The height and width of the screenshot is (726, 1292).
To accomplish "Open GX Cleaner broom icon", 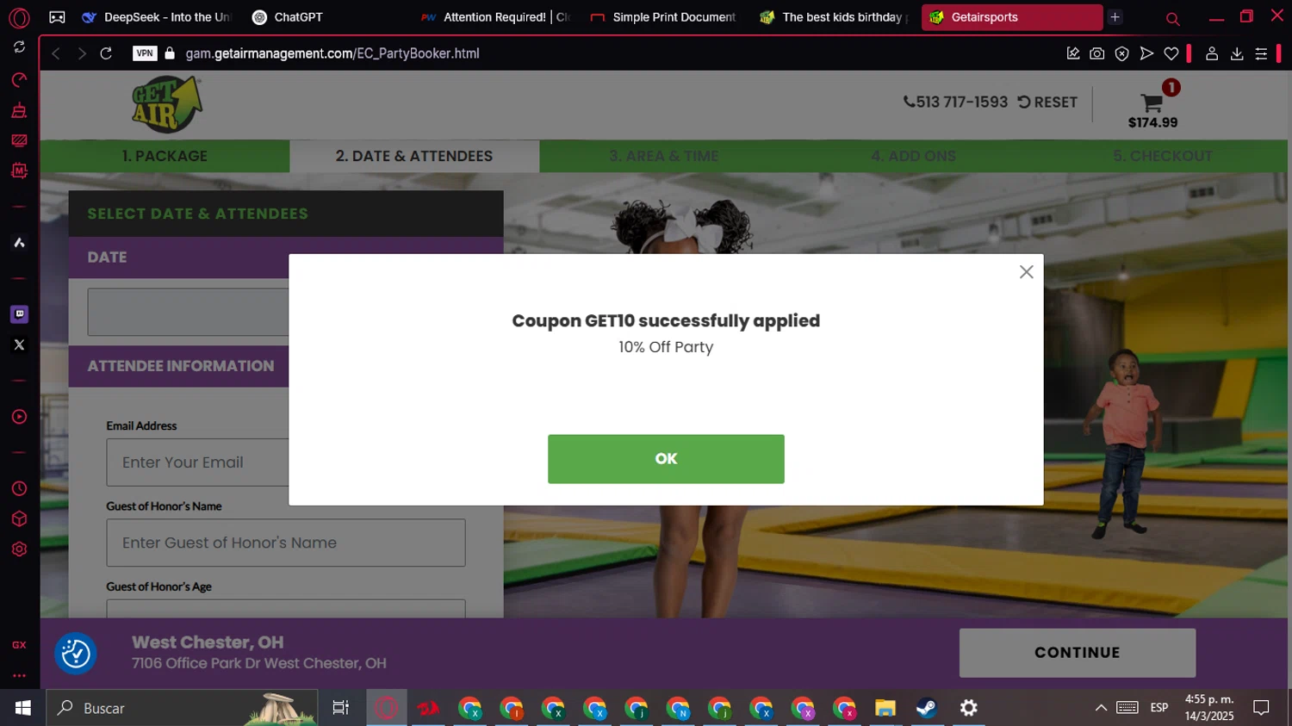I will coord(19,110).
